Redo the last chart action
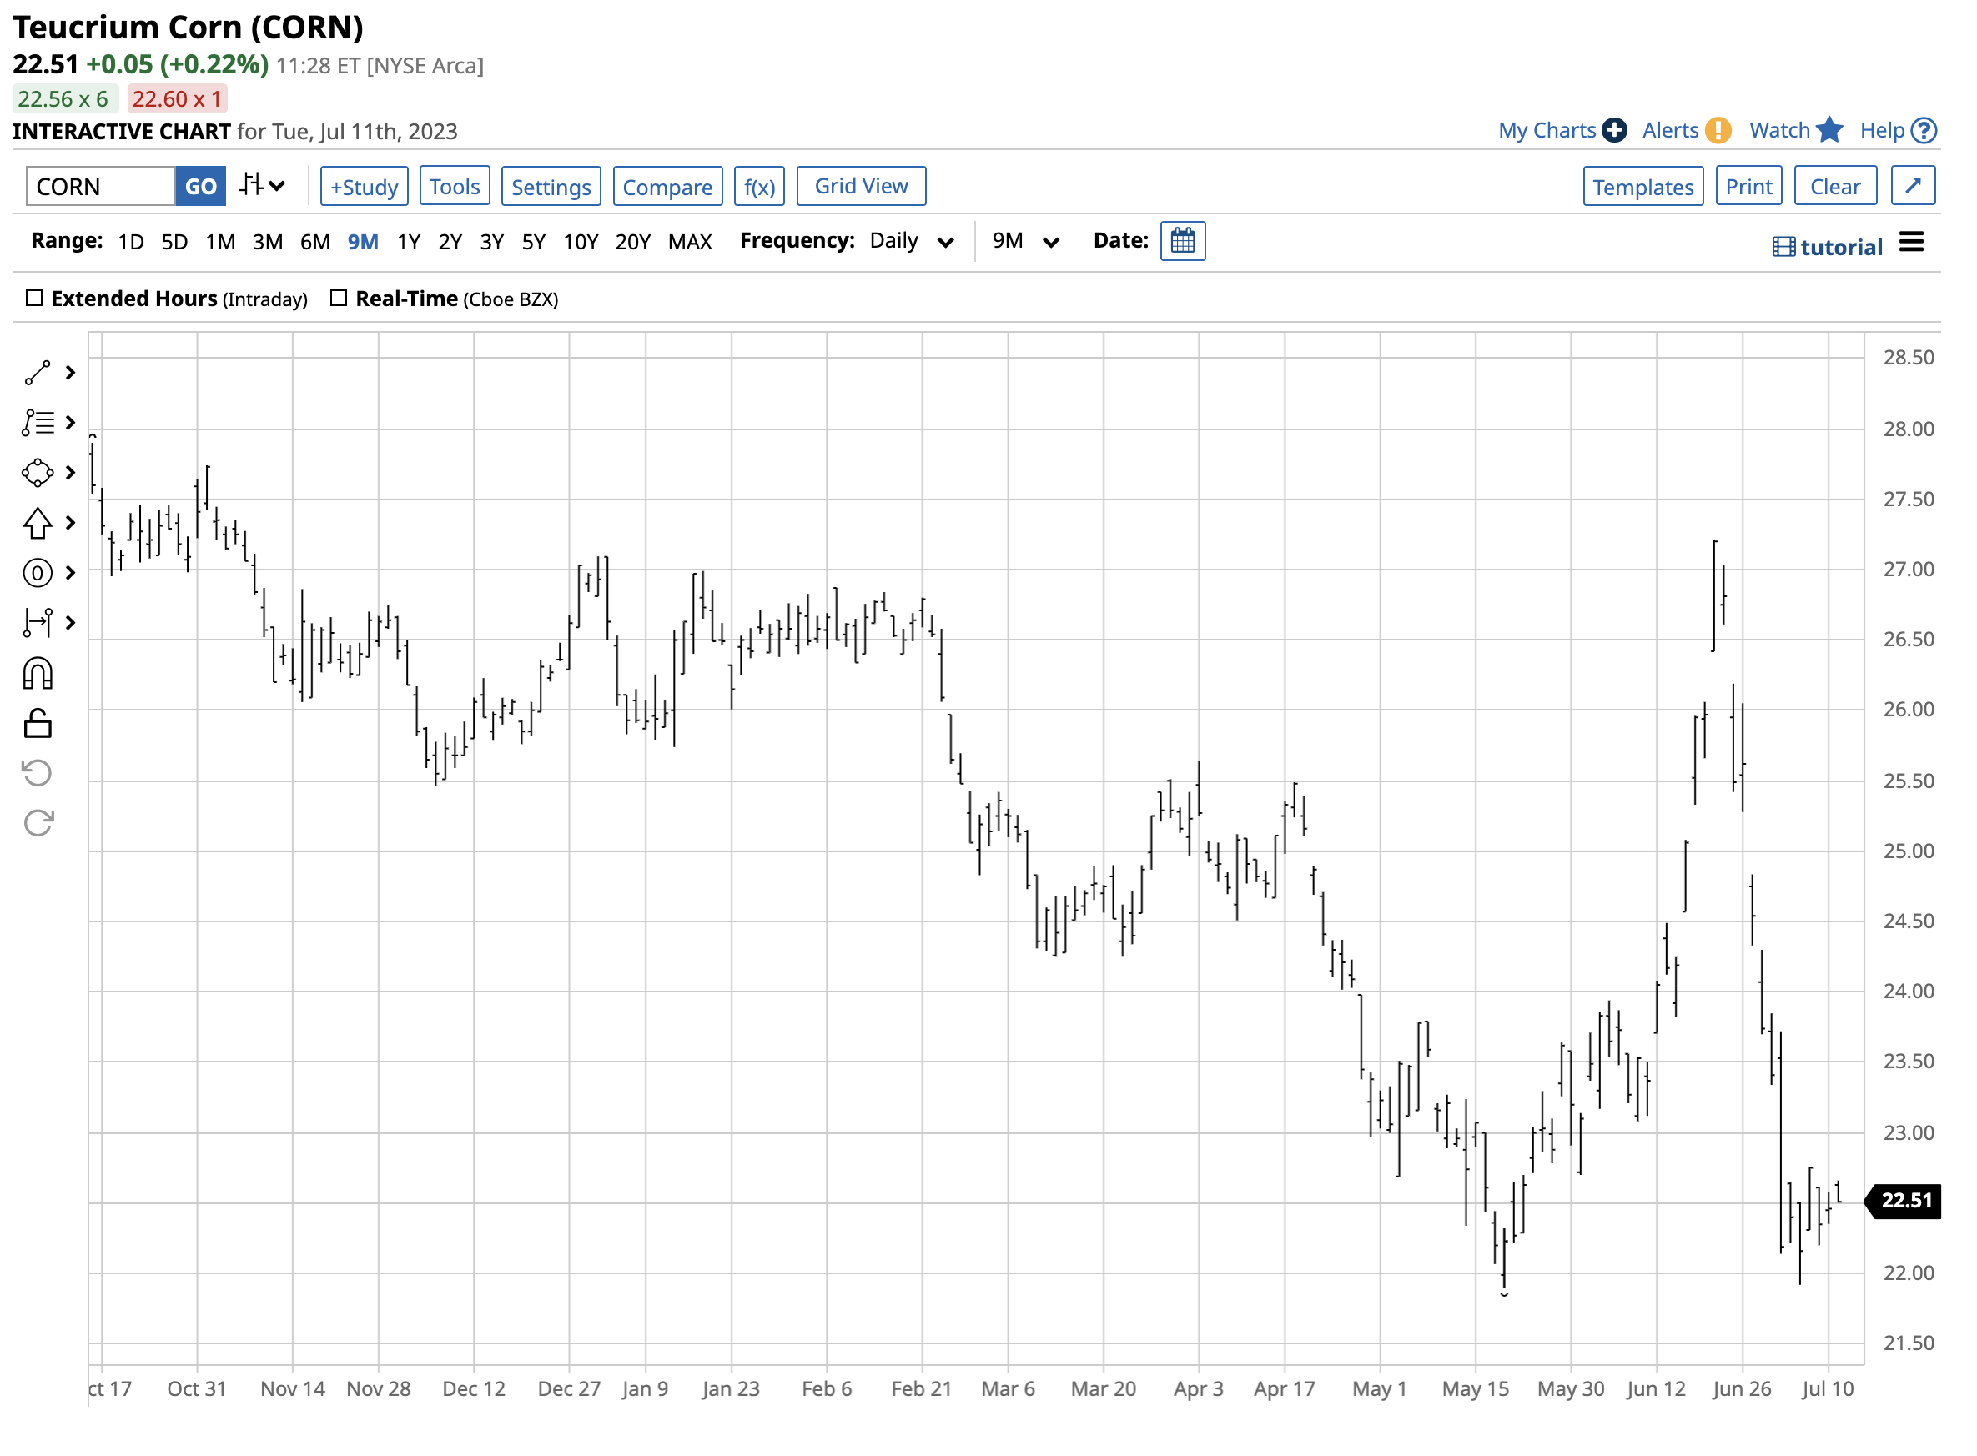1977x1456 pixels. [x=37, y=822]
